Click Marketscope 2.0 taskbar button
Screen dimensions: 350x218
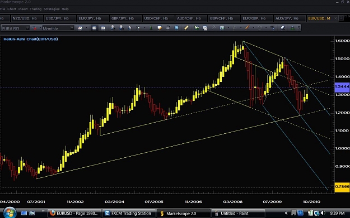184,214
